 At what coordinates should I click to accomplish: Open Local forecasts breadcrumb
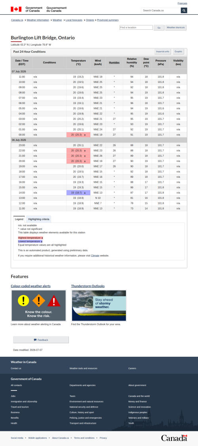(x=74, y=20)
